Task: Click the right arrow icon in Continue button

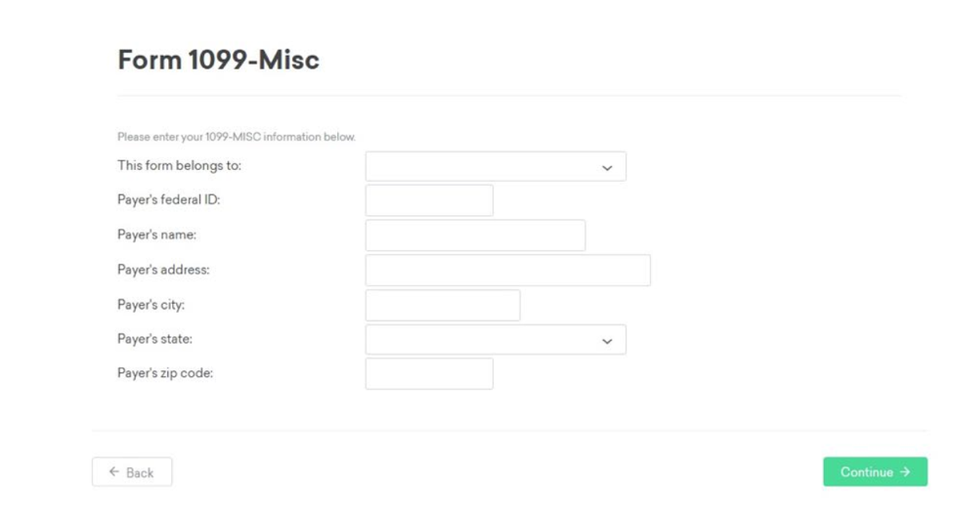Action: coord(905,472)
